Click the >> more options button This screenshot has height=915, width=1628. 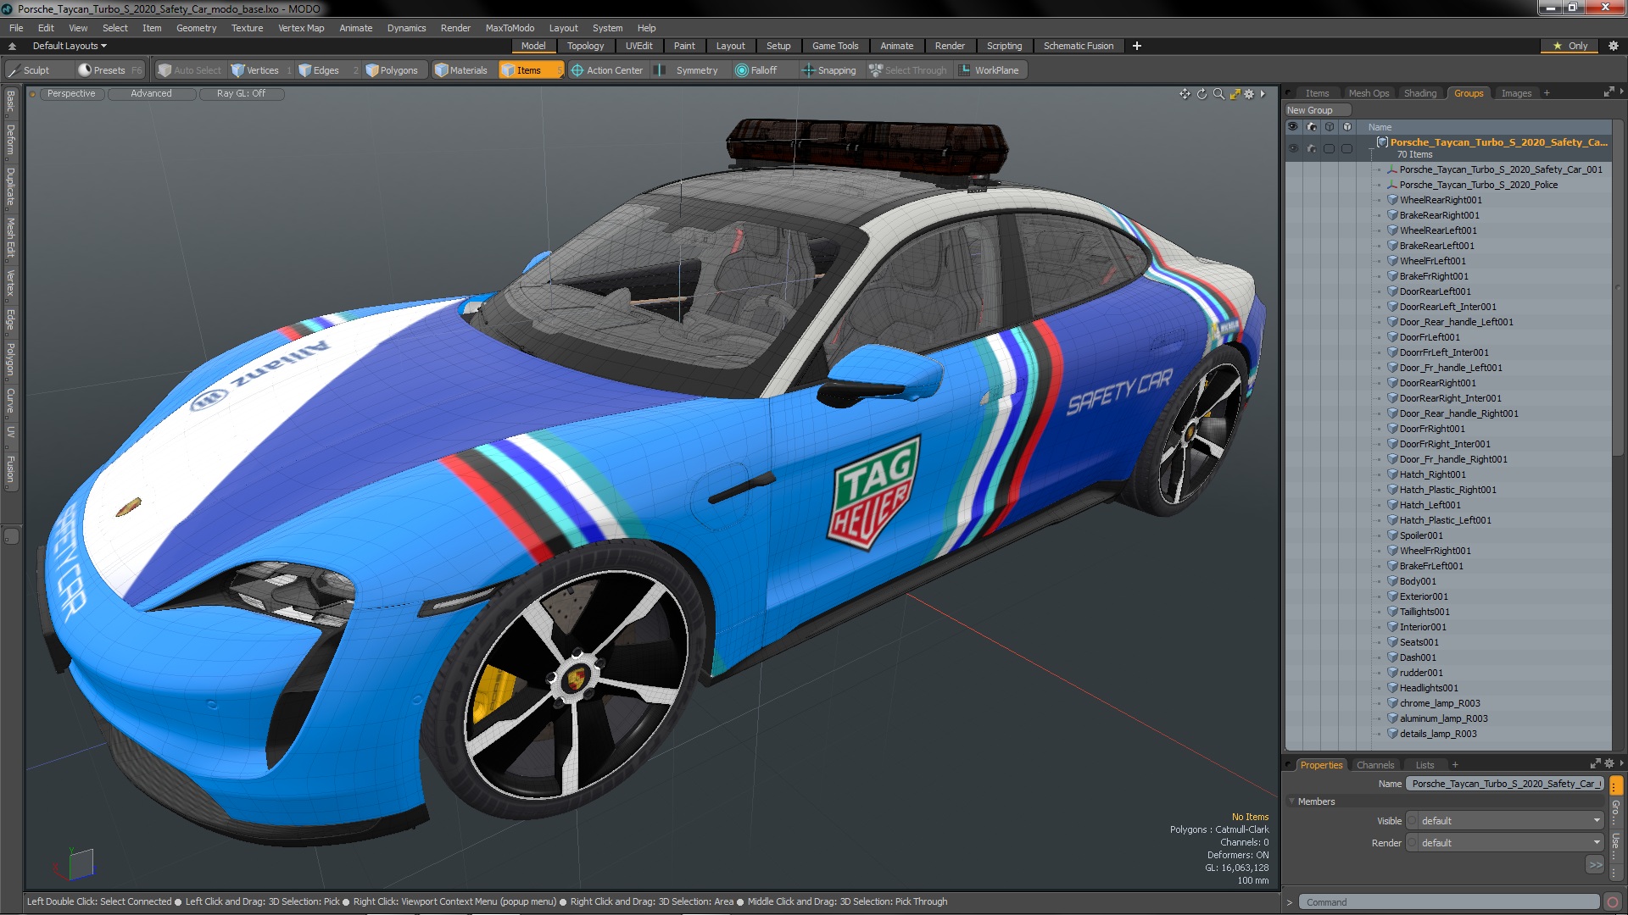click(x=1595, y=865)
